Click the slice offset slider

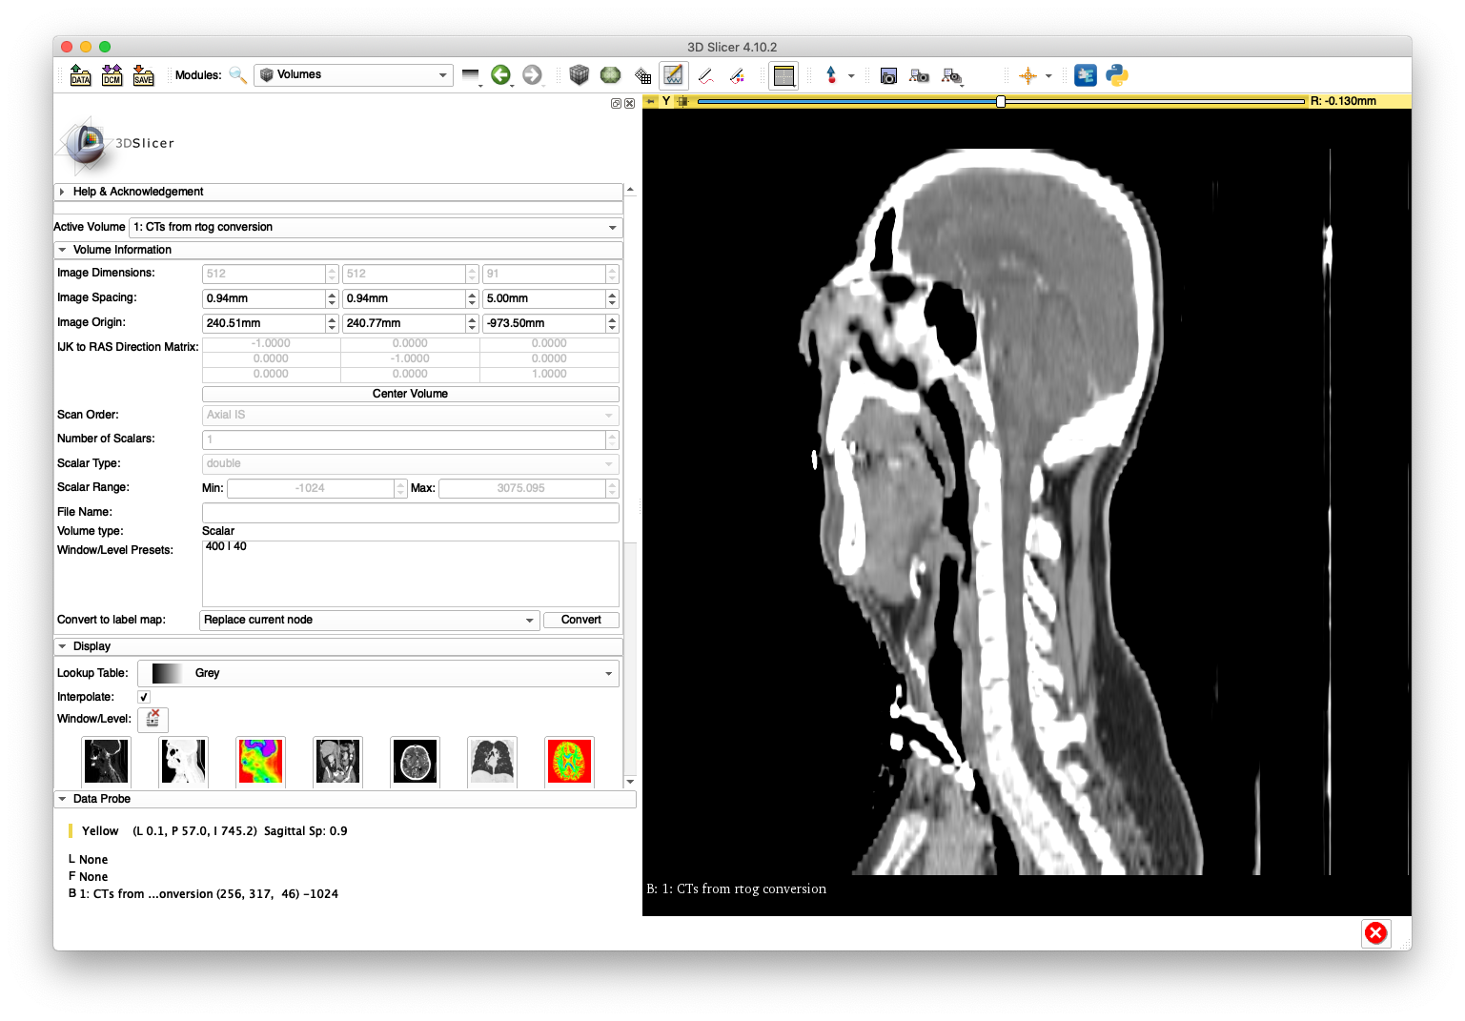coord(999,100)
